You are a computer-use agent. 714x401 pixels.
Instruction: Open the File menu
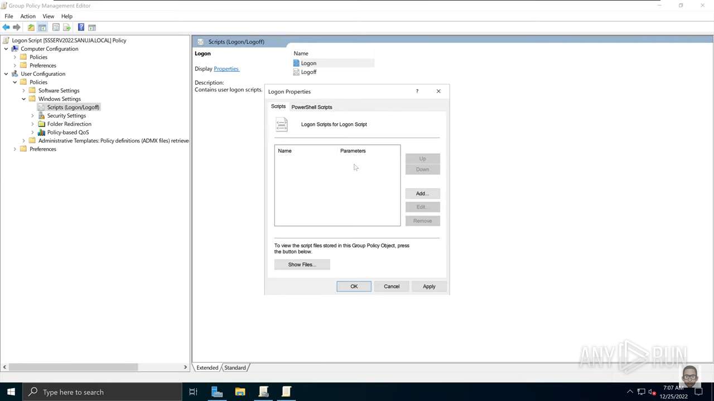pos(9,16)
